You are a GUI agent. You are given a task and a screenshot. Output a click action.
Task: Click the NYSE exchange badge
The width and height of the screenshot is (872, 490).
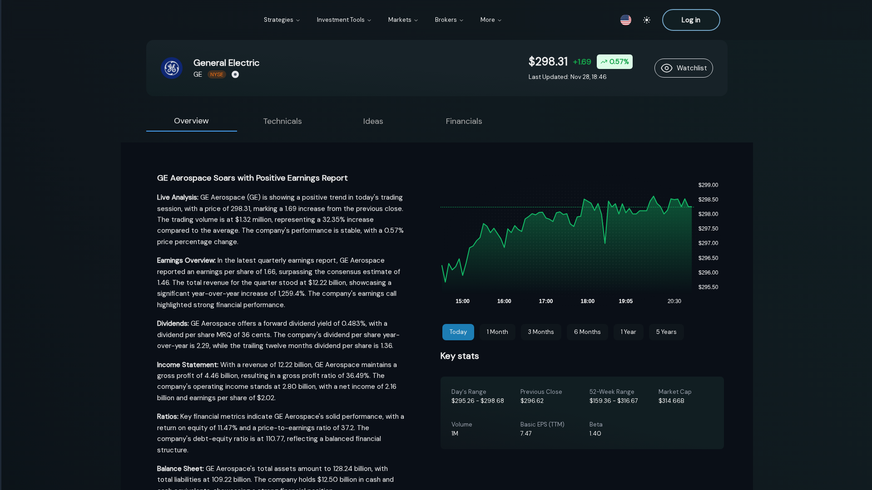click(x=217, y=74)
